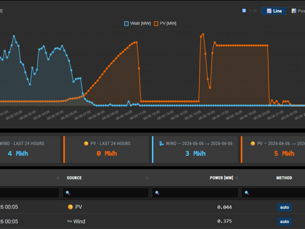Click the 5 MWh PV value
Screen dimensions: 305x229
pyautogui.click(x=284, y=154)
